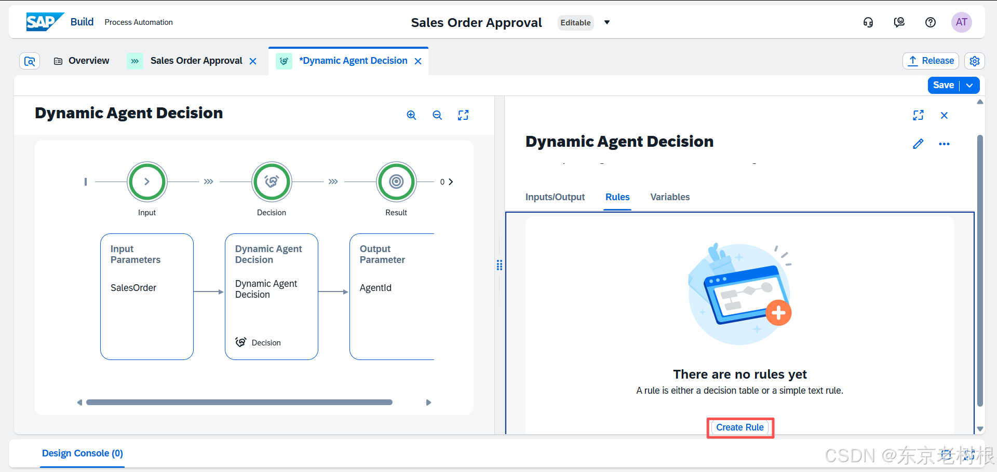Click the SAP logo
The height and width of the screenshot is (472, 997).
(x=45, y=22)
